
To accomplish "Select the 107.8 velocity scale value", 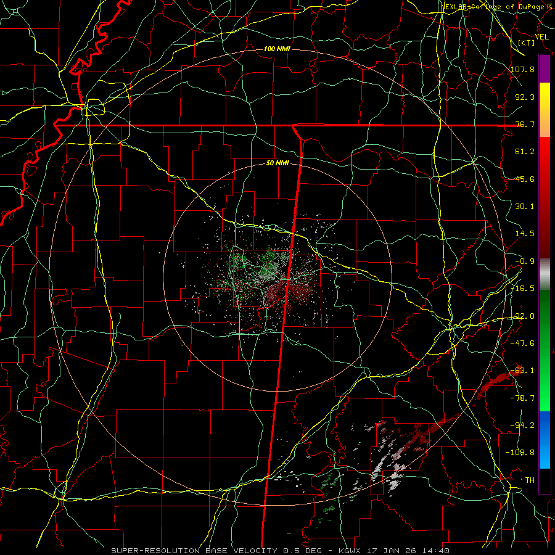I will pos(523,69).
